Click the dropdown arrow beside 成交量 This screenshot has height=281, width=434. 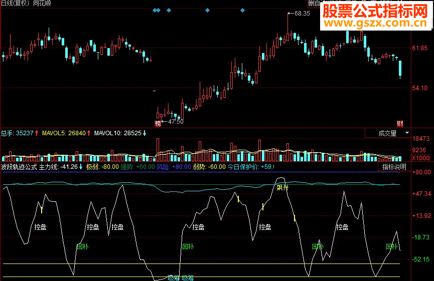407,133
